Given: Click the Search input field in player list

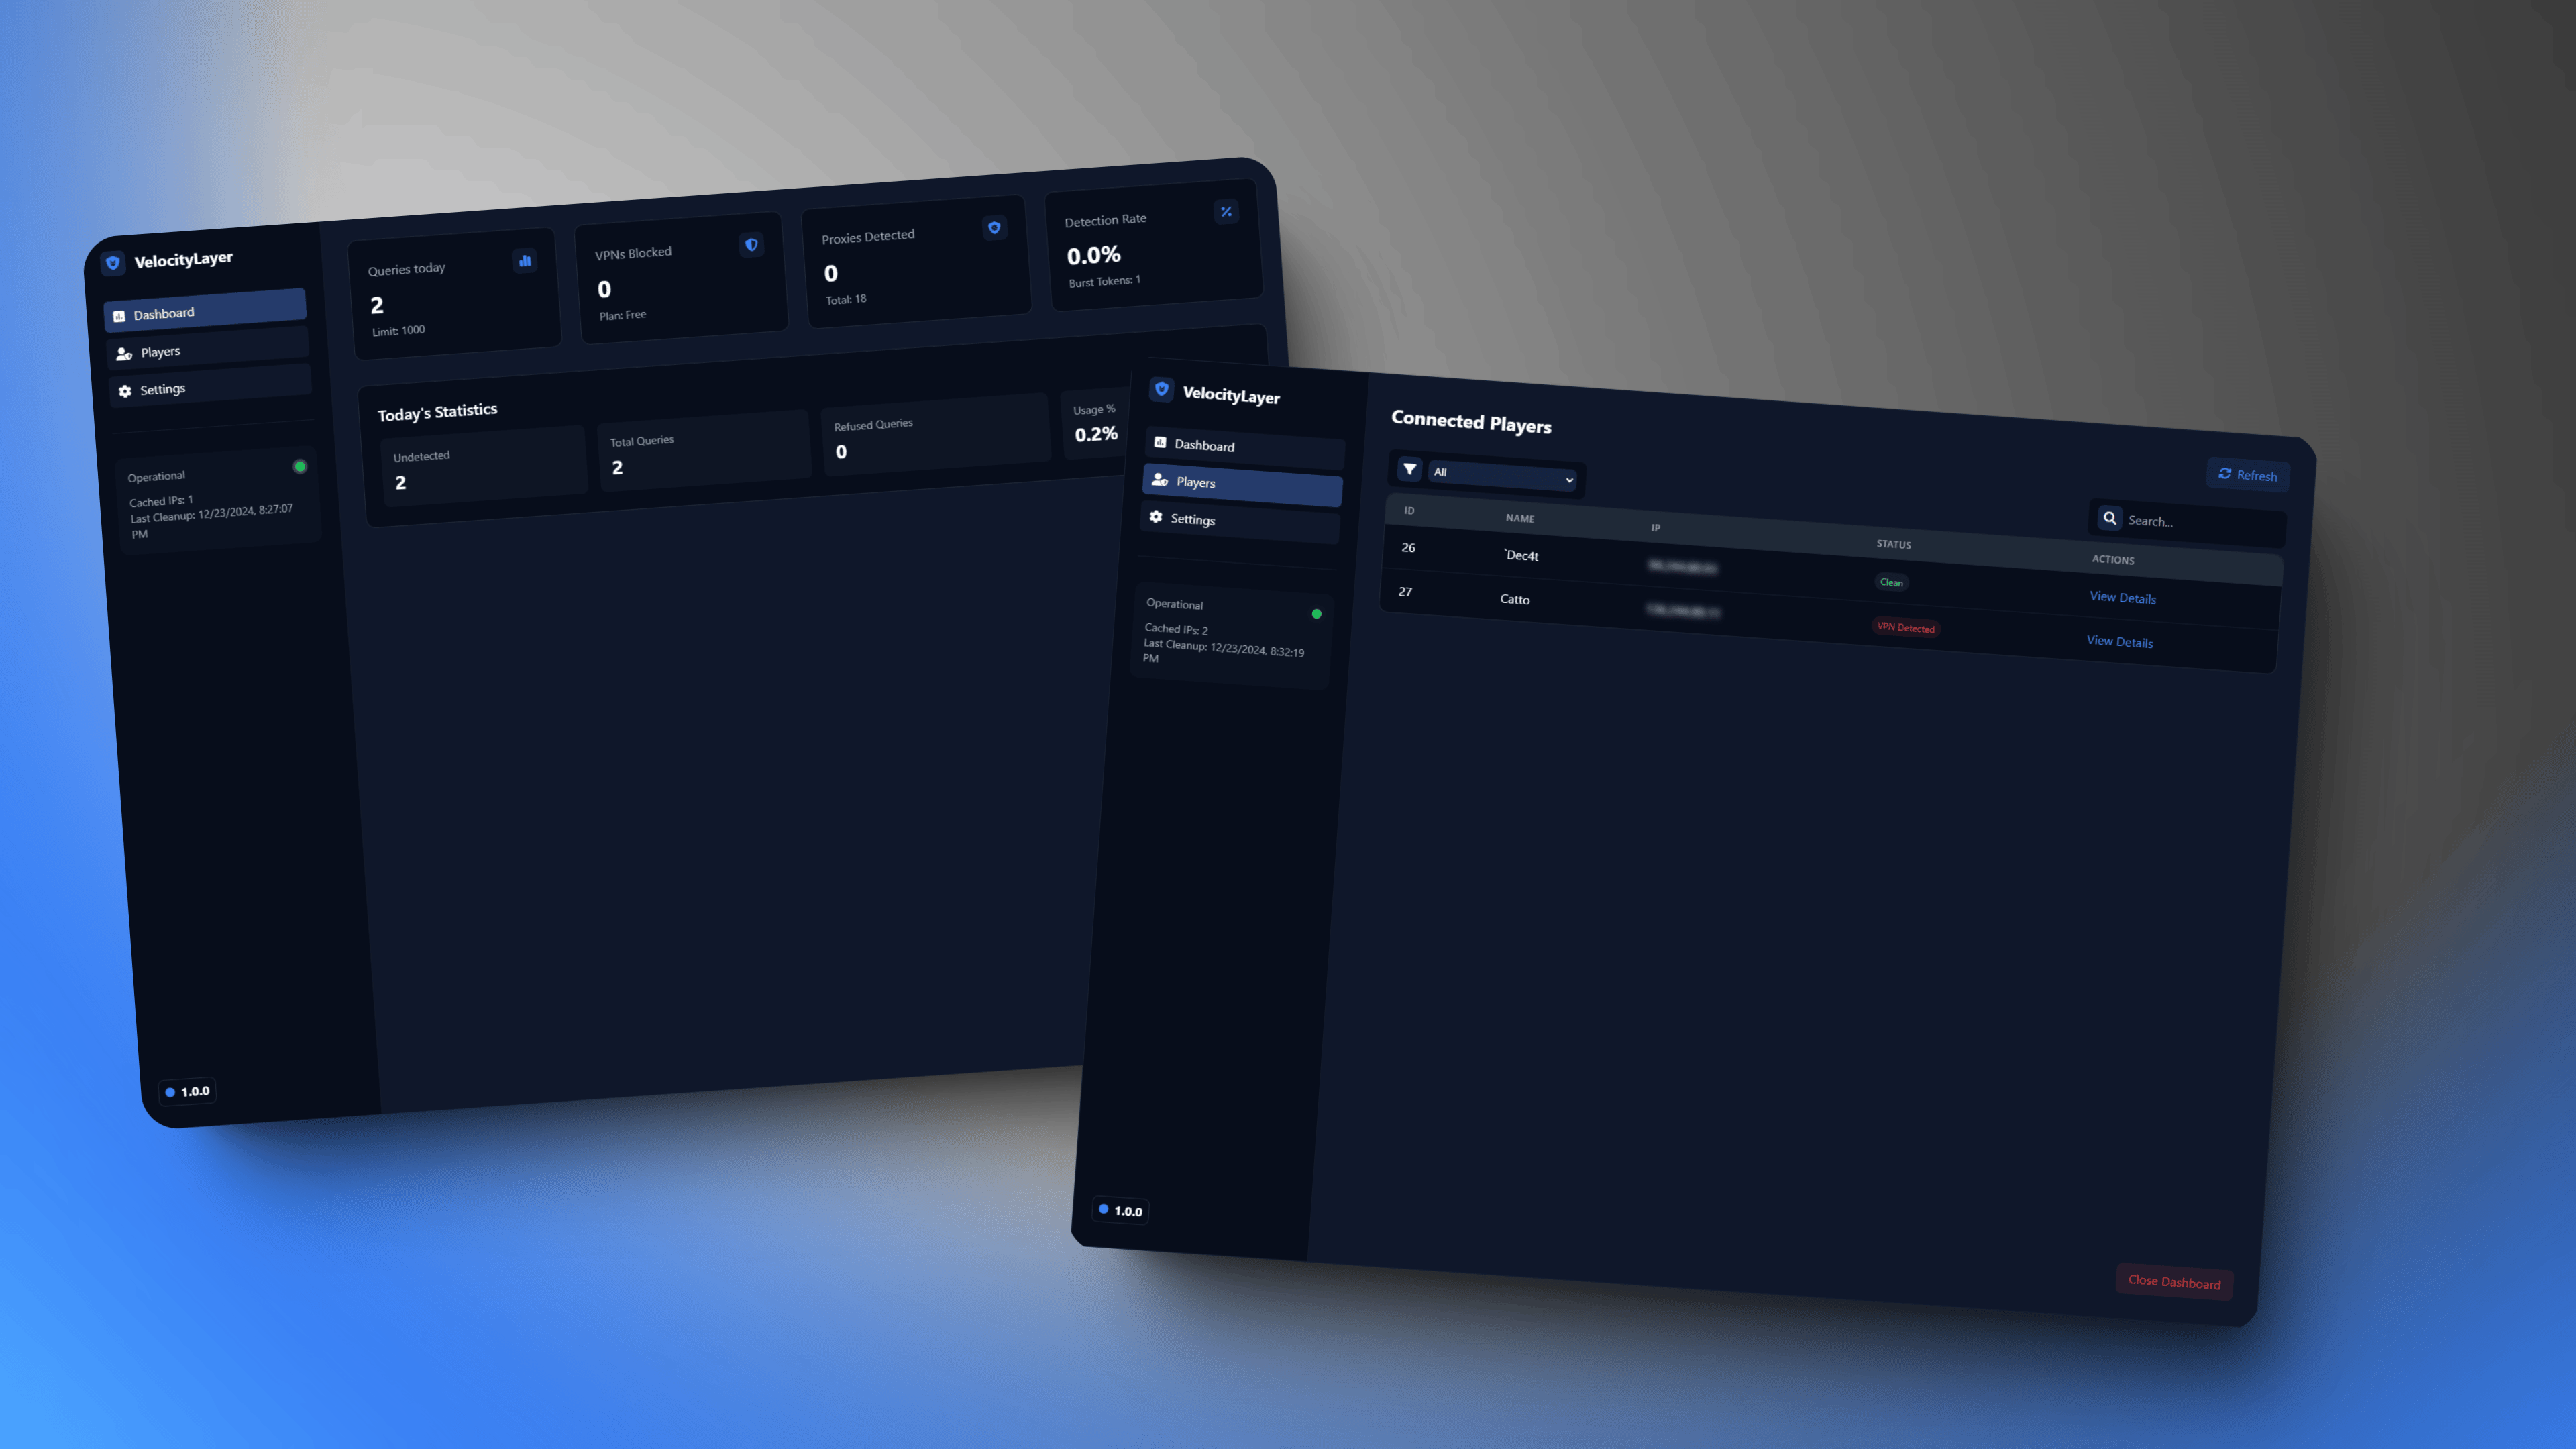Looking at the screenshot, I should pyautogui.click(x=2194, y=520).
